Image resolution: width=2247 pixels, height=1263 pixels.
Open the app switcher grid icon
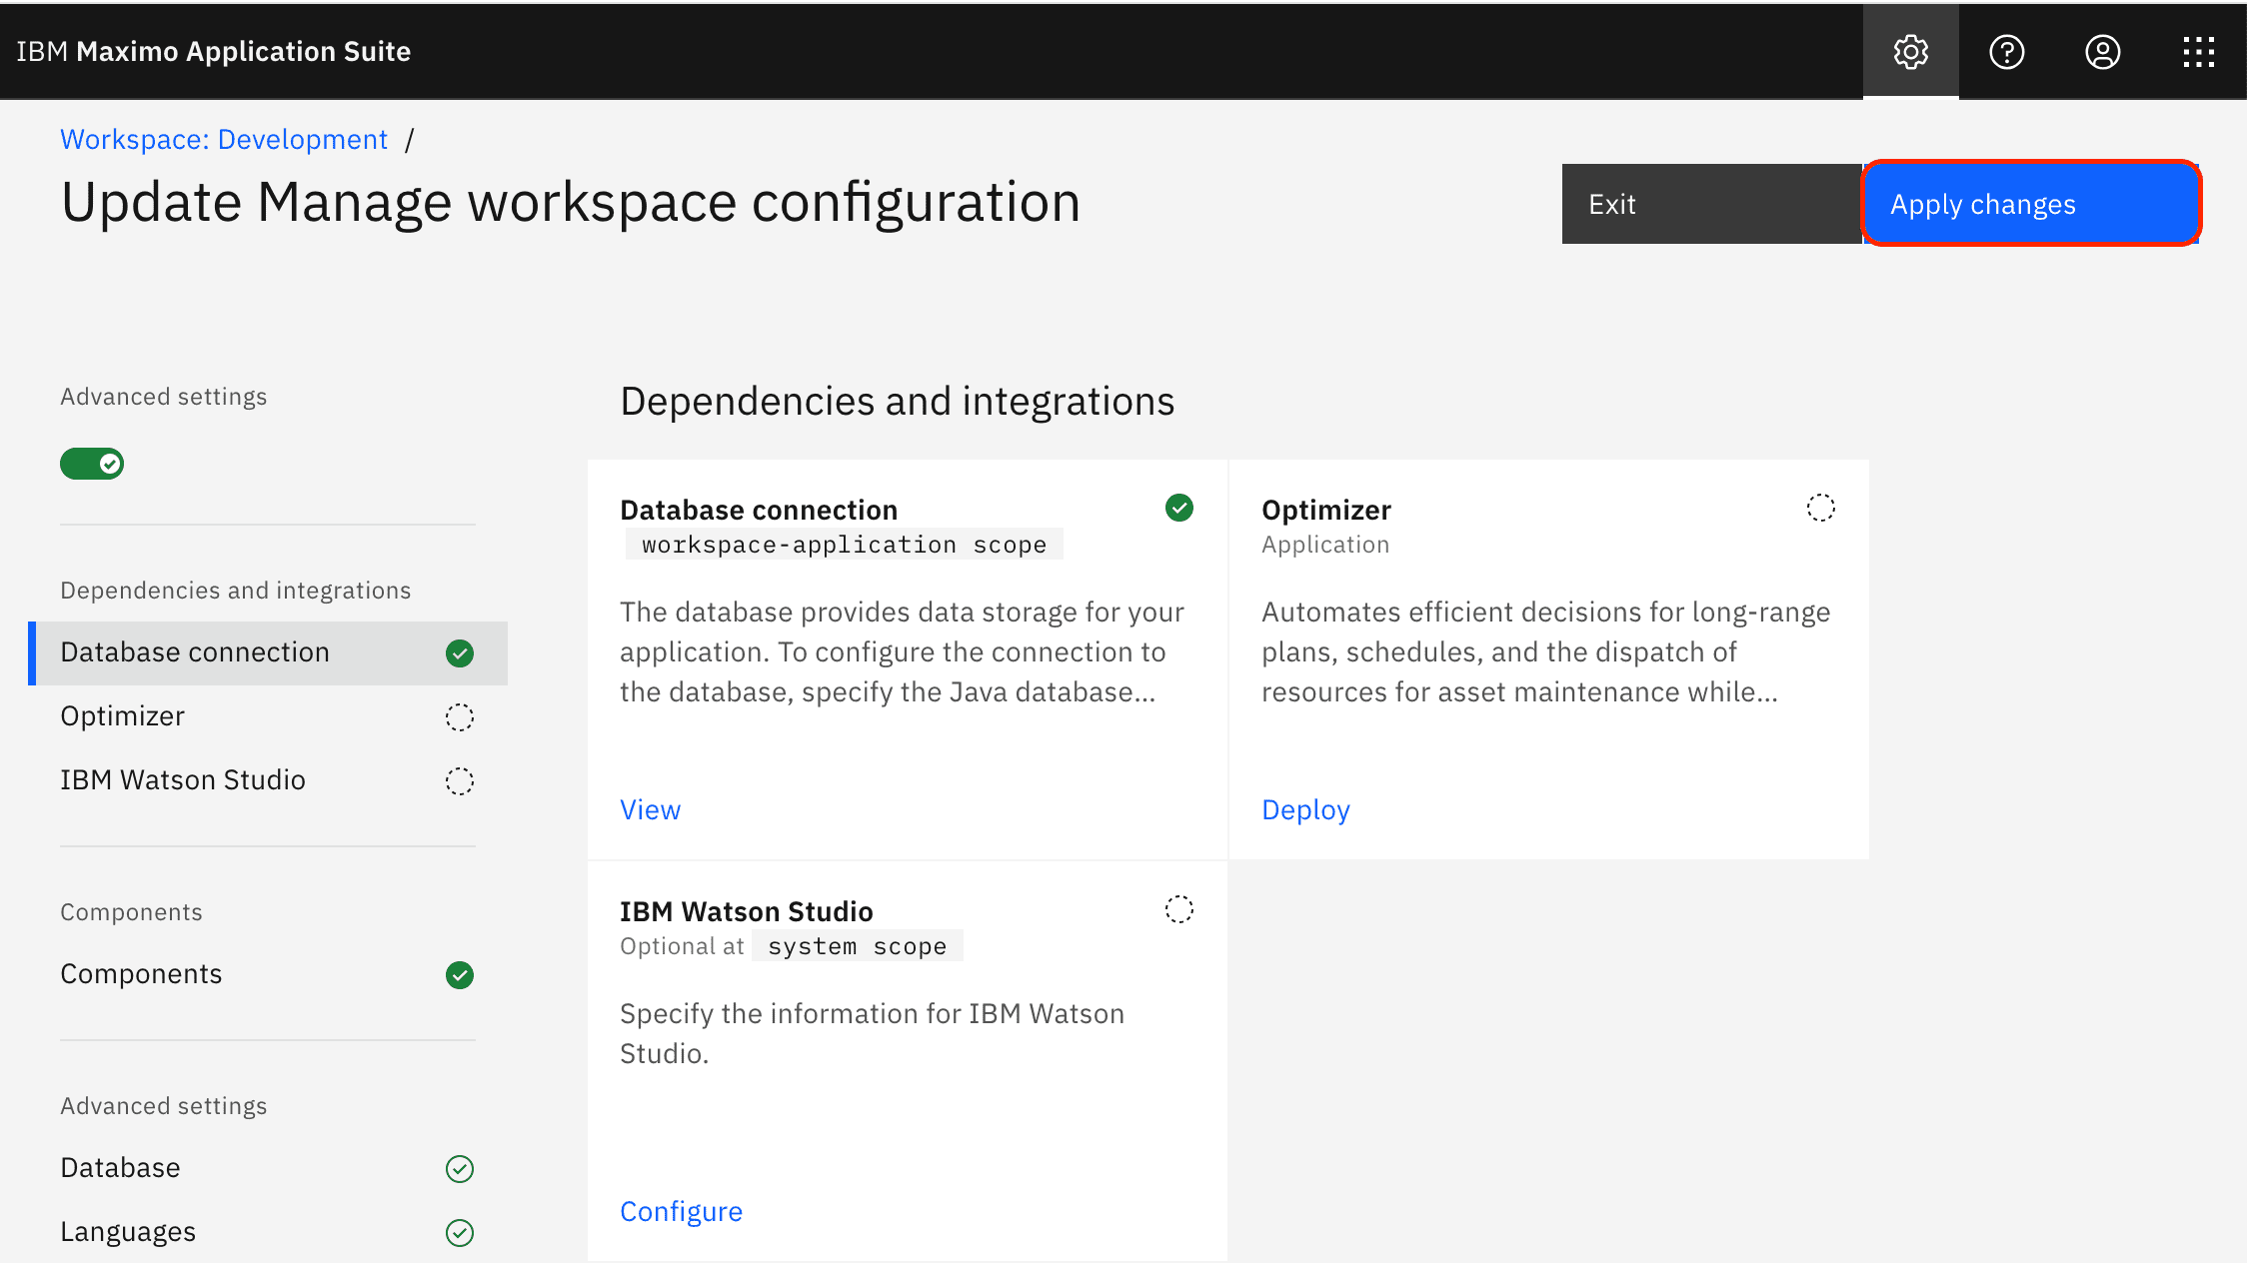tap(2198, 52)
